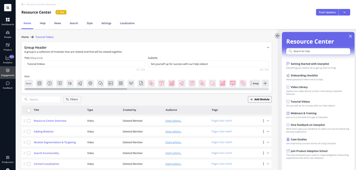Screen dimensions: 356x170
Task: Open Dashboards from the left sidebar
Action: click(8, 21)
